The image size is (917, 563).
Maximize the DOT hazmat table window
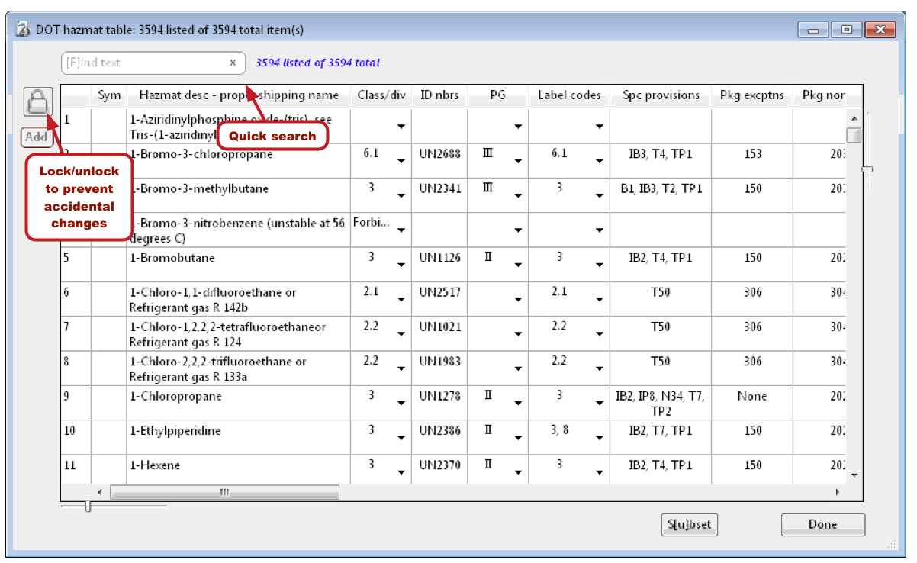click(847, 30)
